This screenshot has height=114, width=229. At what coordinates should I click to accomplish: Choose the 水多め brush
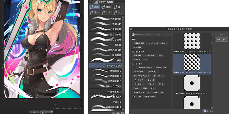[105, 45]
